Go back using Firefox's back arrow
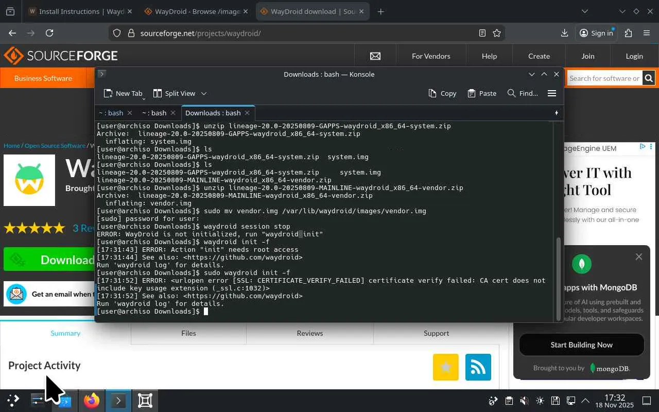 point(12,33)
